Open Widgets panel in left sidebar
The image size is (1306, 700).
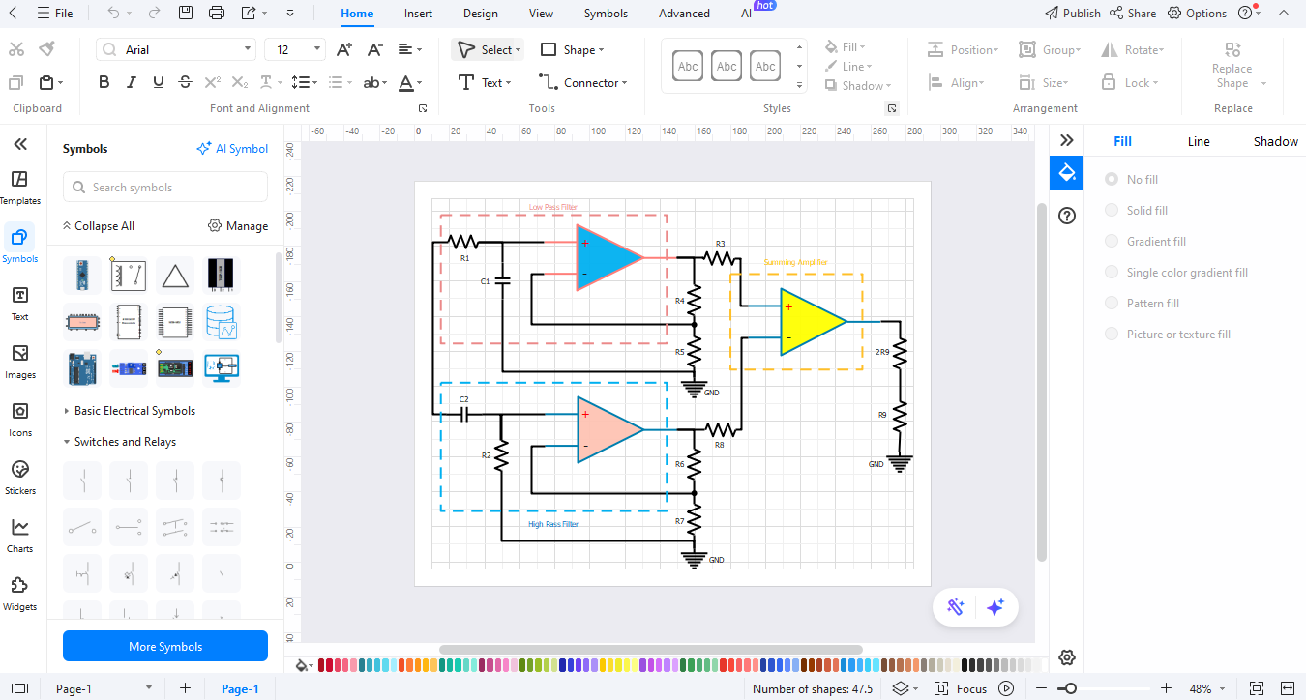pos(19,593)
